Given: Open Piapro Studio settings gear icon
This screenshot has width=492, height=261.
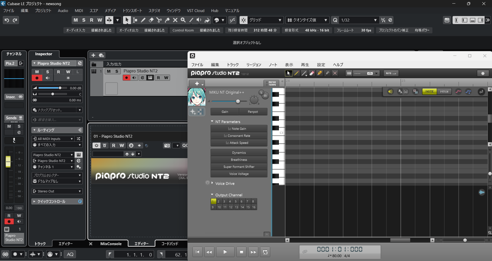Looking at the screenshot, I should click(x=483, y=73).
